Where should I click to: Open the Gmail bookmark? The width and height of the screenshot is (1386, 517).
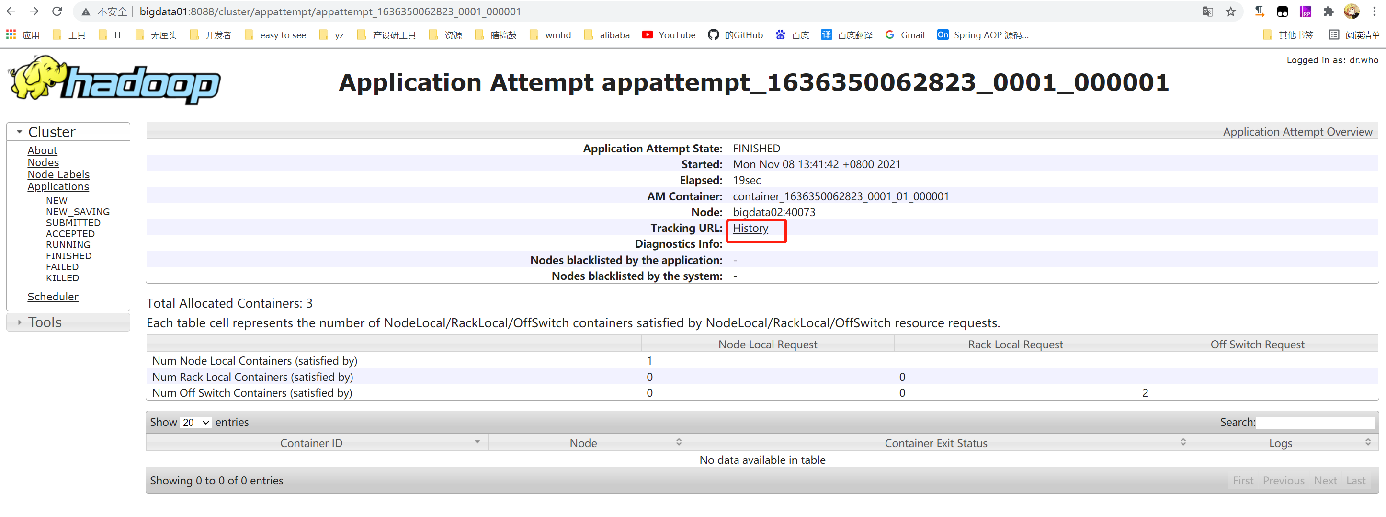point(905,35)
